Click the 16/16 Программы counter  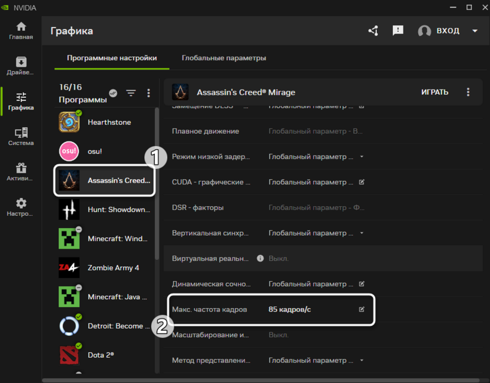click(x=83, y=93)
